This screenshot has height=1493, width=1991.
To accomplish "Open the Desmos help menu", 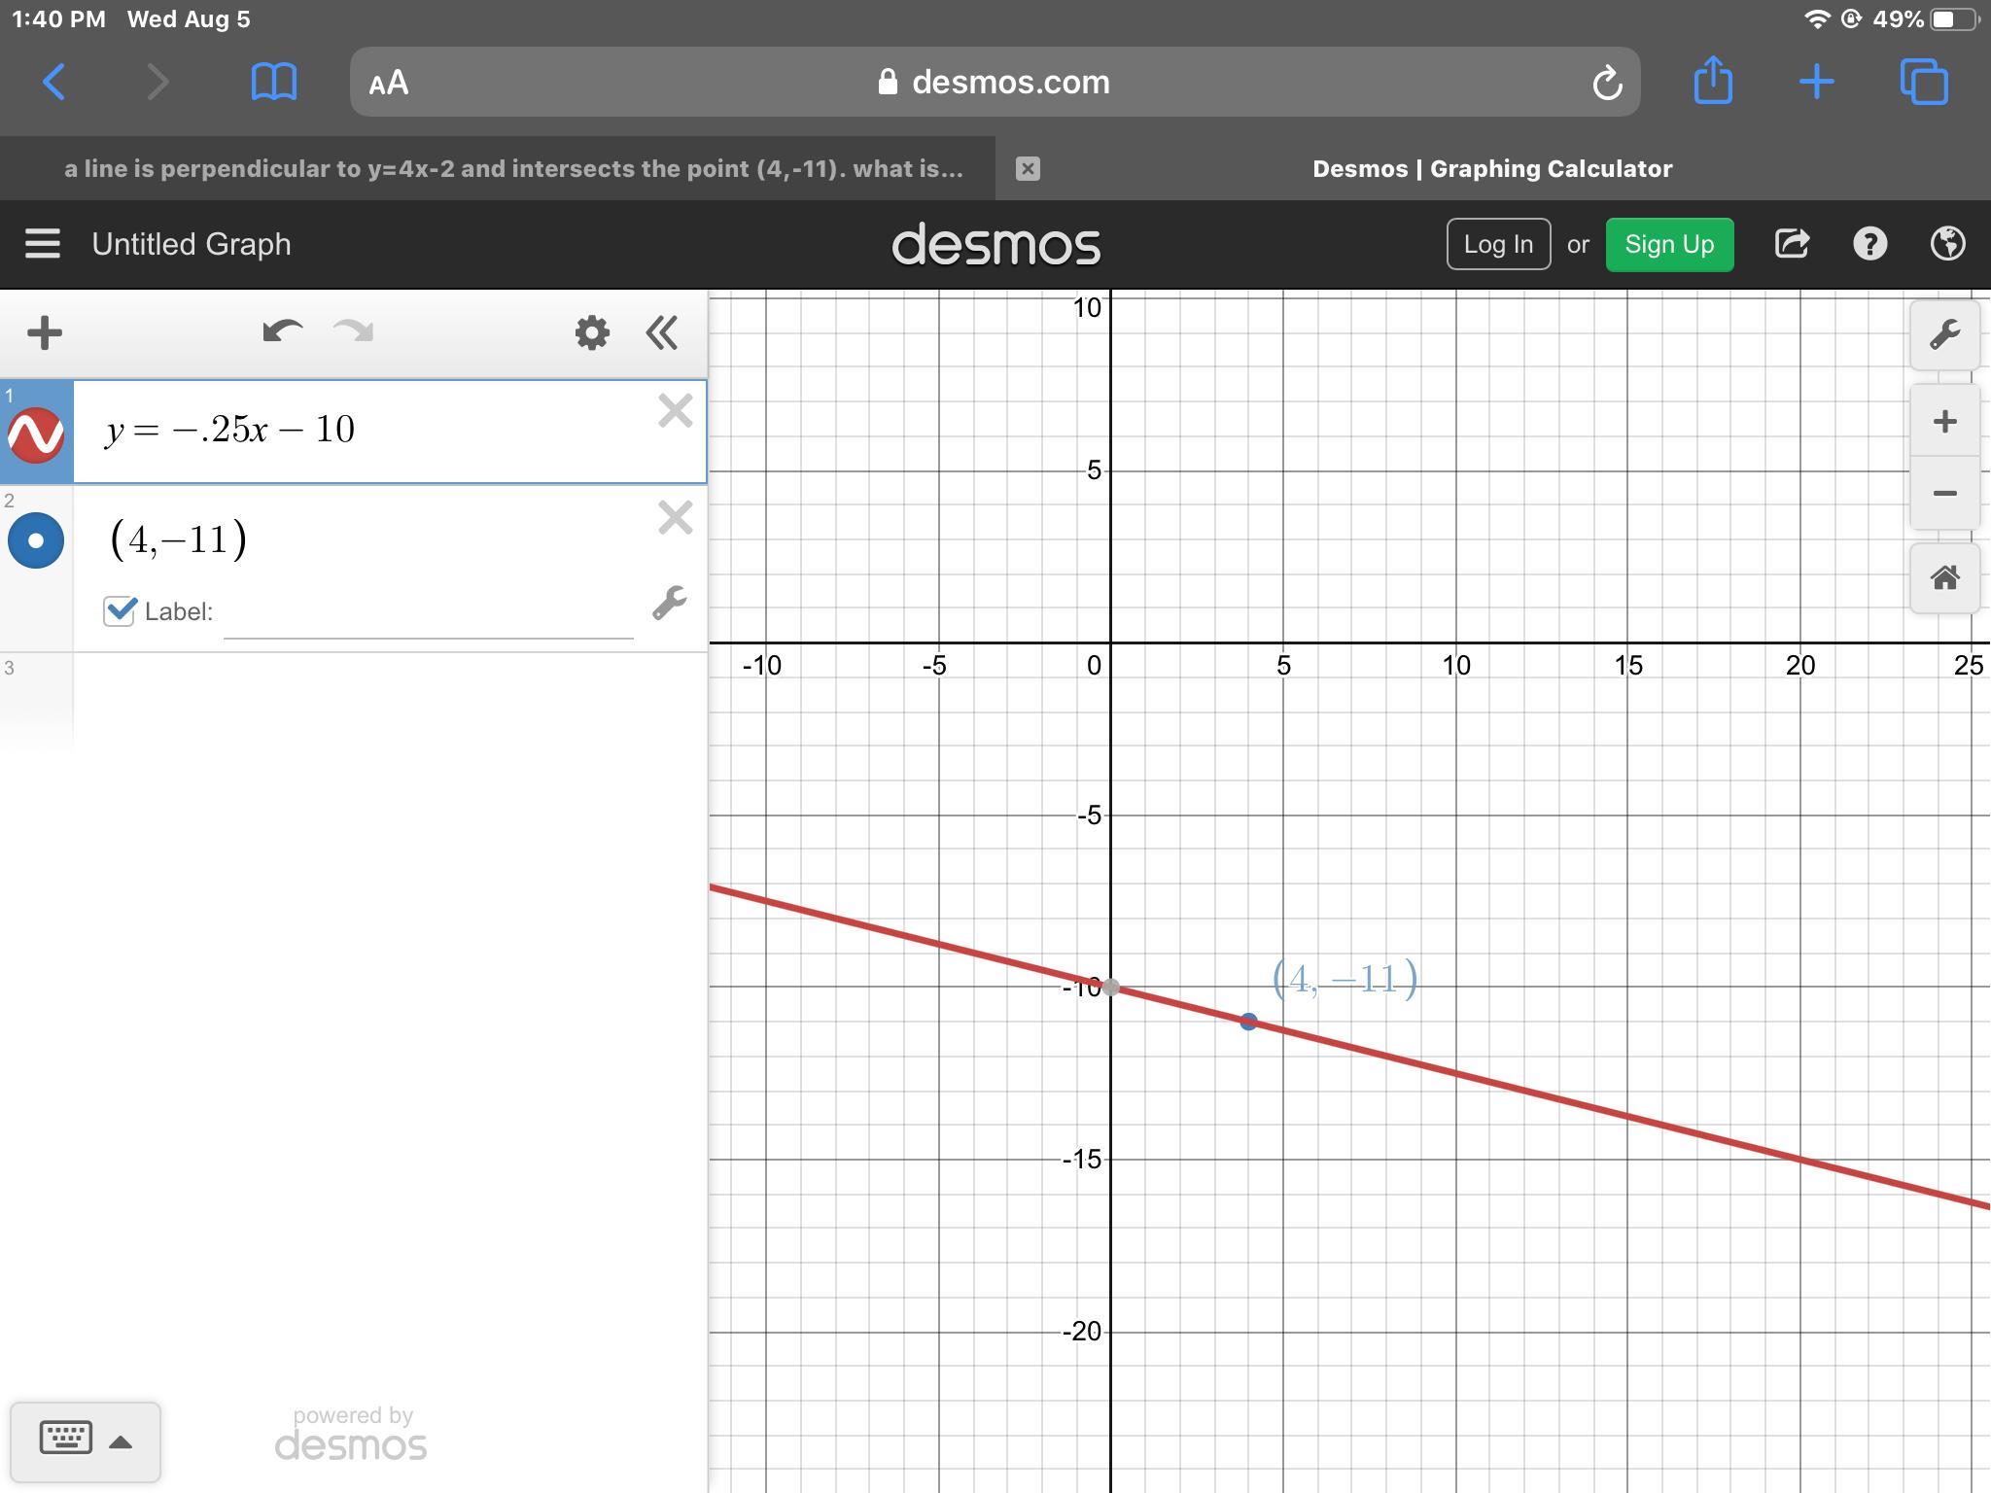I will coord(1869,244).
